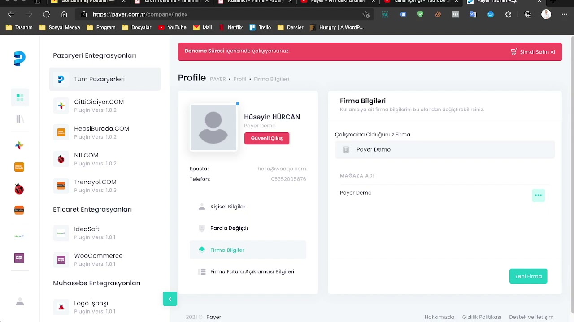The width and height of the screenshot is (574, 322).
Task: Add this page to favorites with the star icon
Action: (366, 14)
